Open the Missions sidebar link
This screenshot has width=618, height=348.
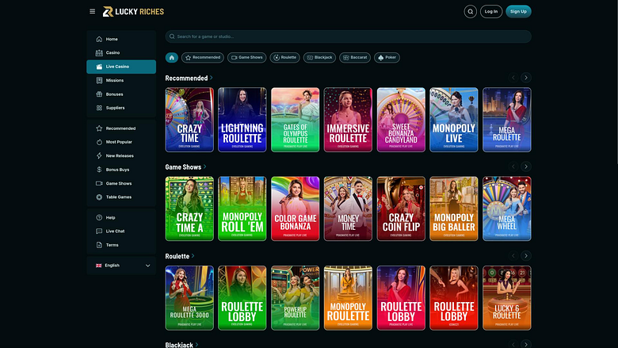point(121,80)
